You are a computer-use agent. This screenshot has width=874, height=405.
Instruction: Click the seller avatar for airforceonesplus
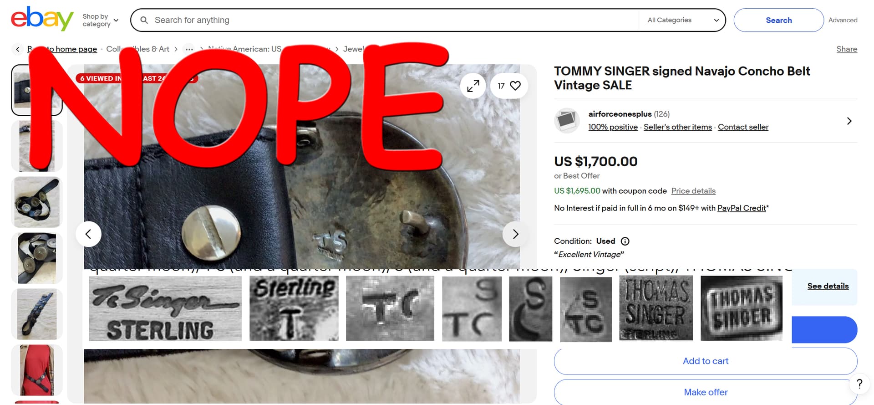566,121
